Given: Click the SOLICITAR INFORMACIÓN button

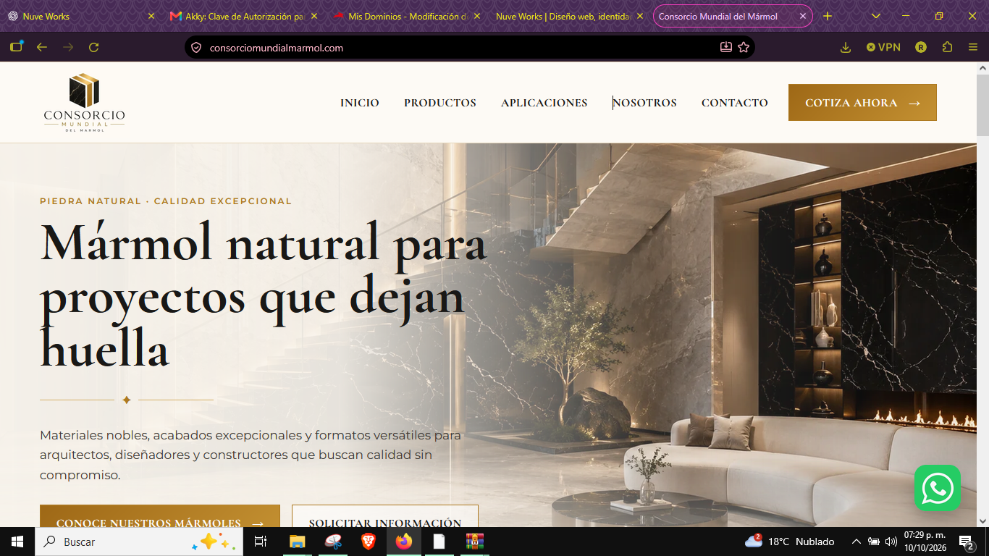Looking at the screenshot, I should click(x=385, y=516).
